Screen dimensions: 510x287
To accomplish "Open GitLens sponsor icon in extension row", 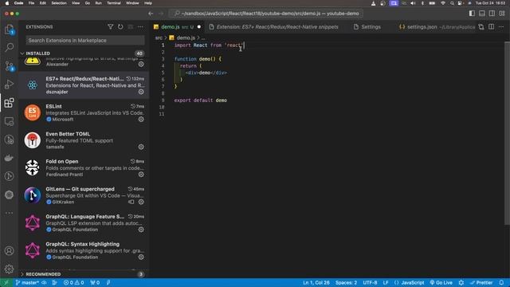I will pyautogui.click(x=131, y=202).
